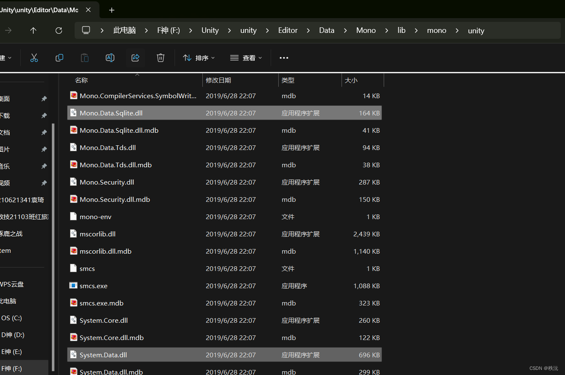Open the three-dot more options menu
The width and height of the screenshot is (565, 375).
click(284, 58)
